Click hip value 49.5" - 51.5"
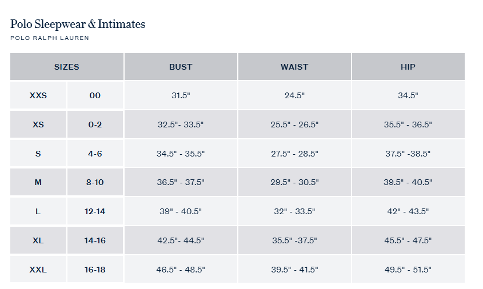The image size is (483, 289). pos(408,270)
